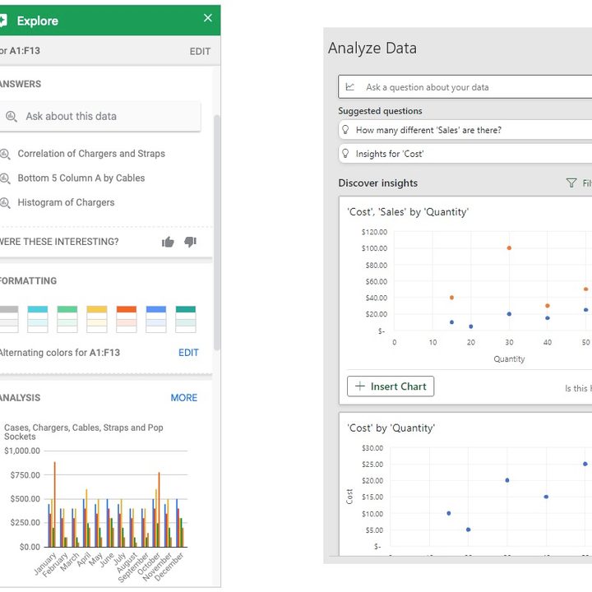592x592 pixels.
Task: Click the Suggested questions label
Action: 380,111
